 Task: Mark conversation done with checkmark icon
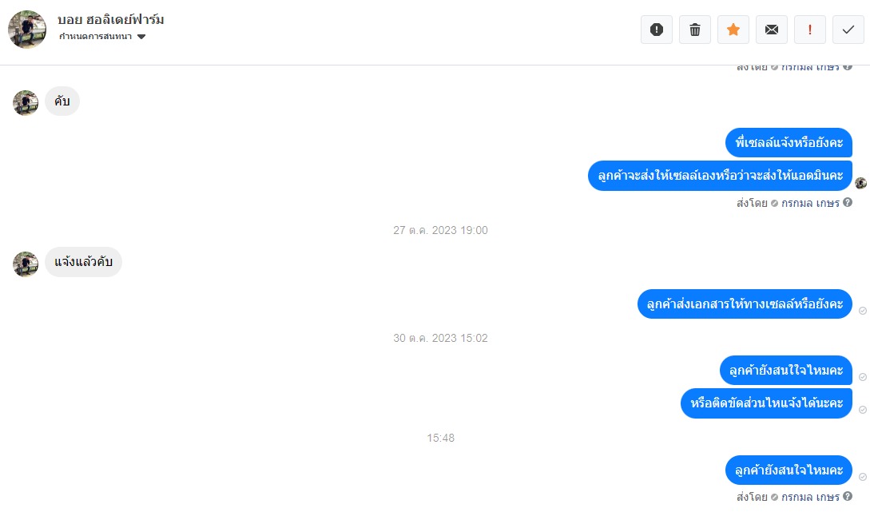[848, 30]
